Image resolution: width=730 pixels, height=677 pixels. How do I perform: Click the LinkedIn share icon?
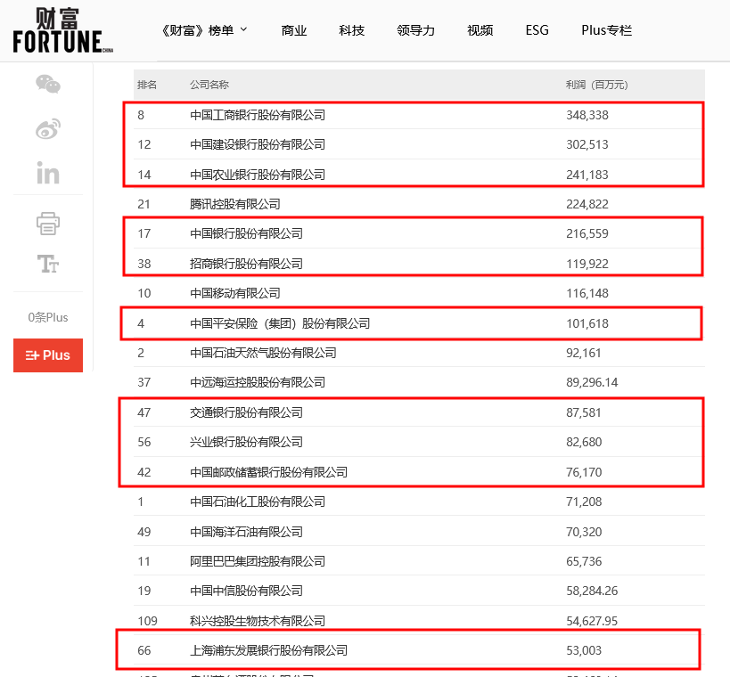[48, 173]
